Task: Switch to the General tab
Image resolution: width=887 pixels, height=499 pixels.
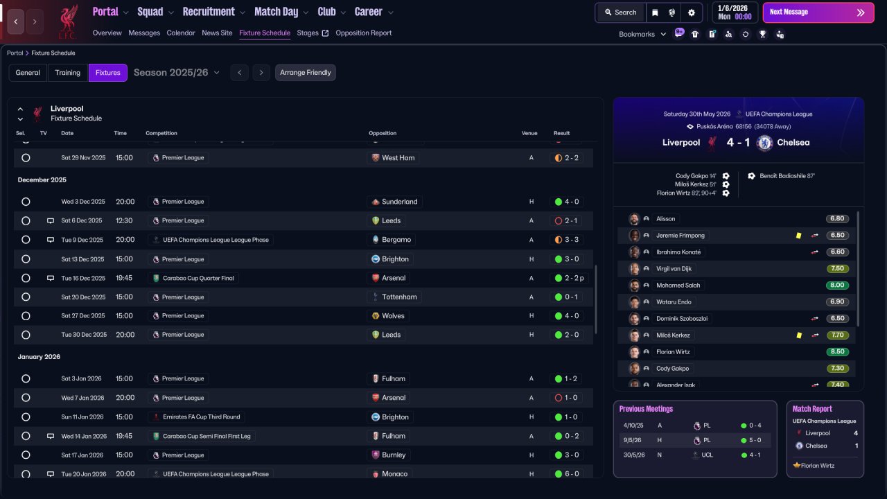Action: 28,73
